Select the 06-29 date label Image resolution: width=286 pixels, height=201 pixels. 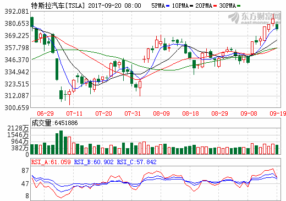coord(45,113)
